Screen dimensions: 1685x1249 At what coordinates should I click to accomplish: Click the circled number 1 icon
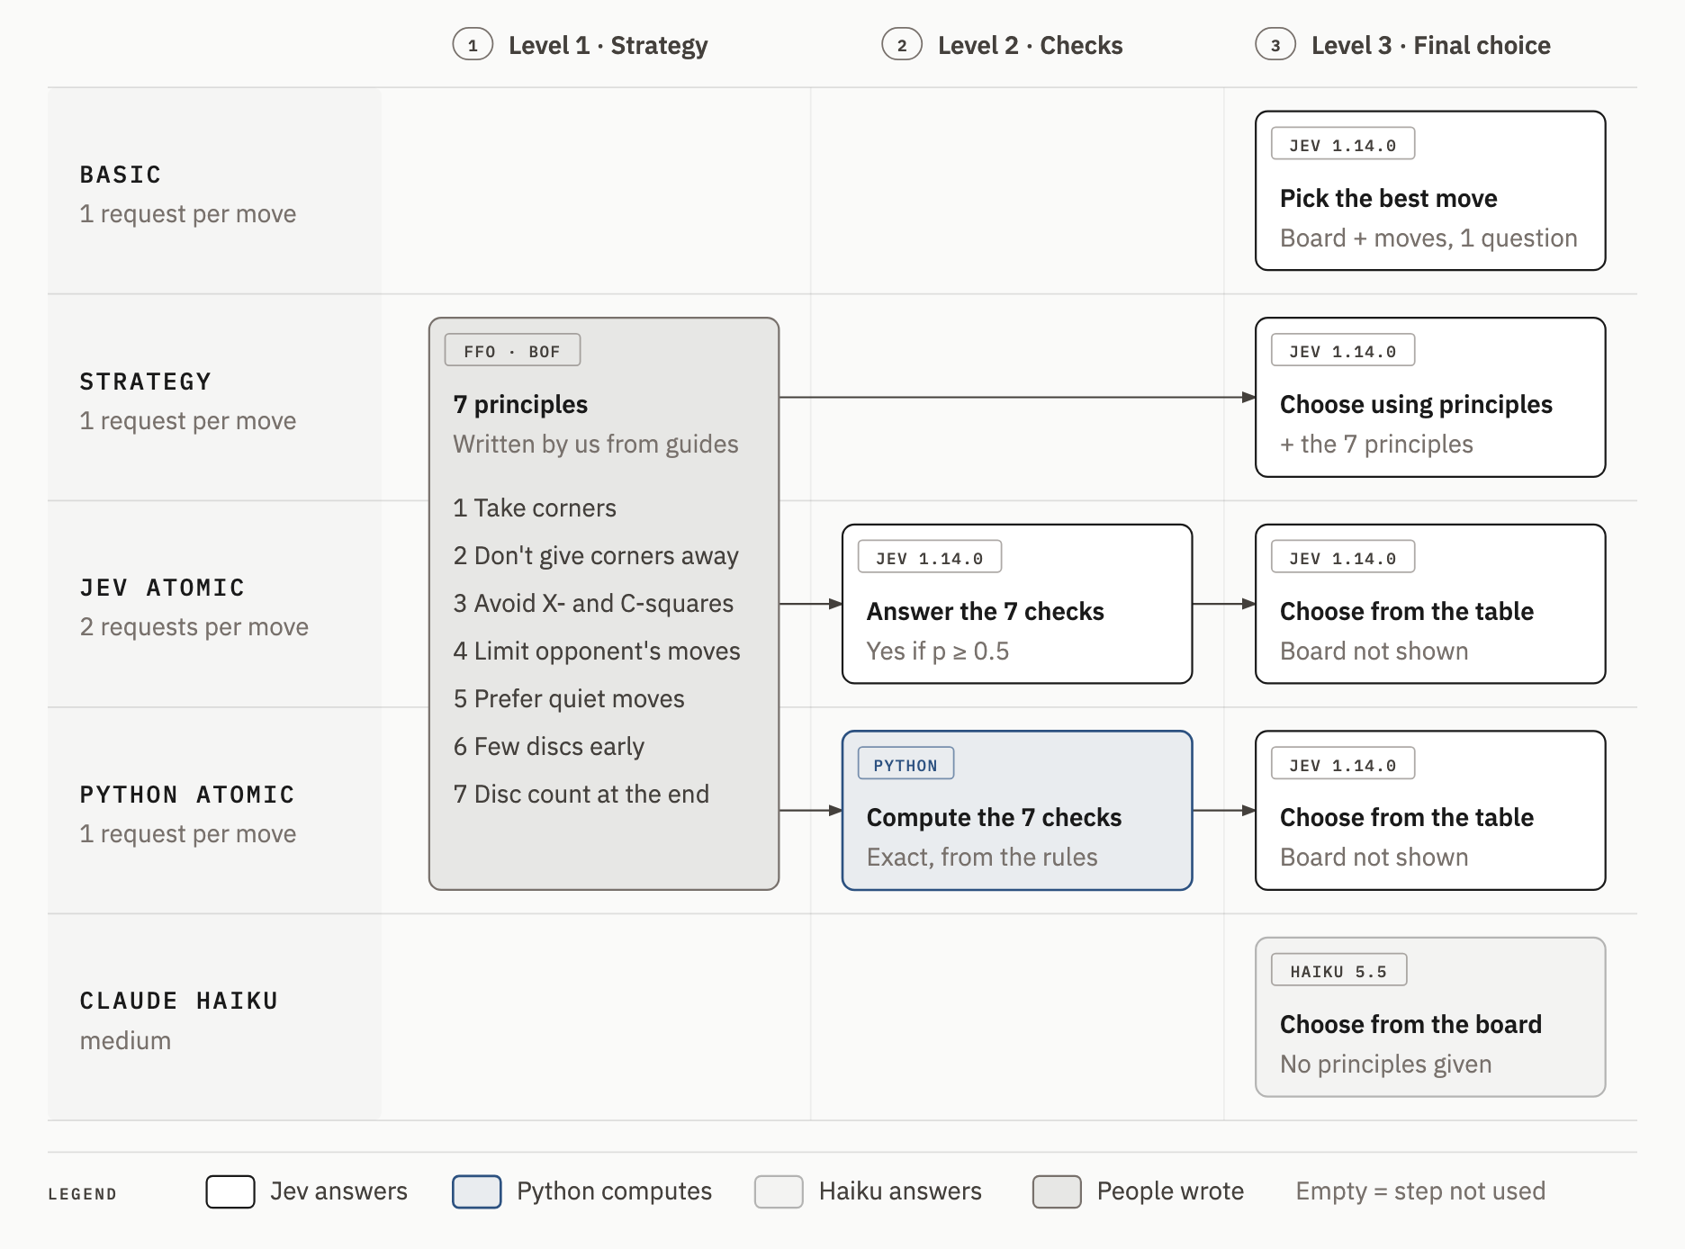[x=473, y=45]
